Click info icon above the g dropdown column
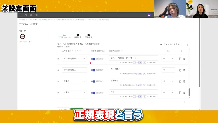The width and height of the screenshot is (218, 123). [168, 51]
